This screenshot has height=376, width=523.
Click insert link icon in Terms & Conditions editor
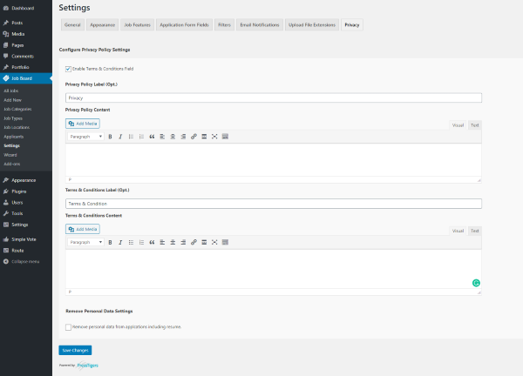194,242
